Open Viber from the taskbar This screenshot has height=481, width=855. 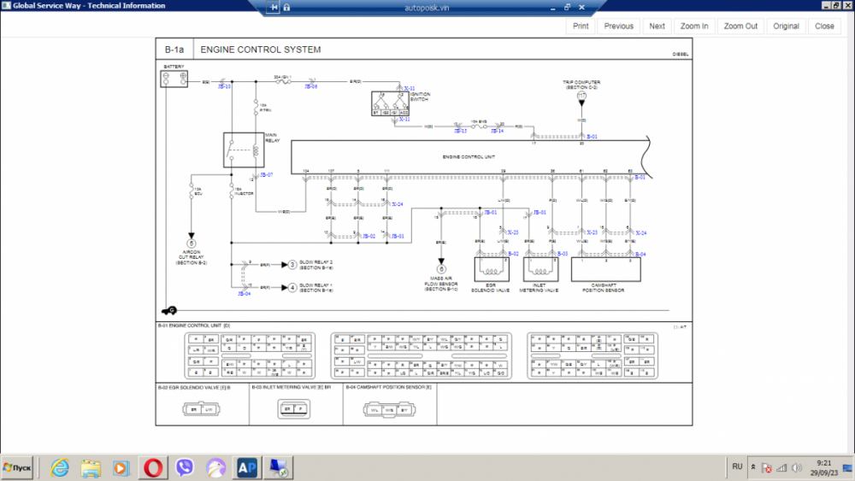[x=185, y=467]
